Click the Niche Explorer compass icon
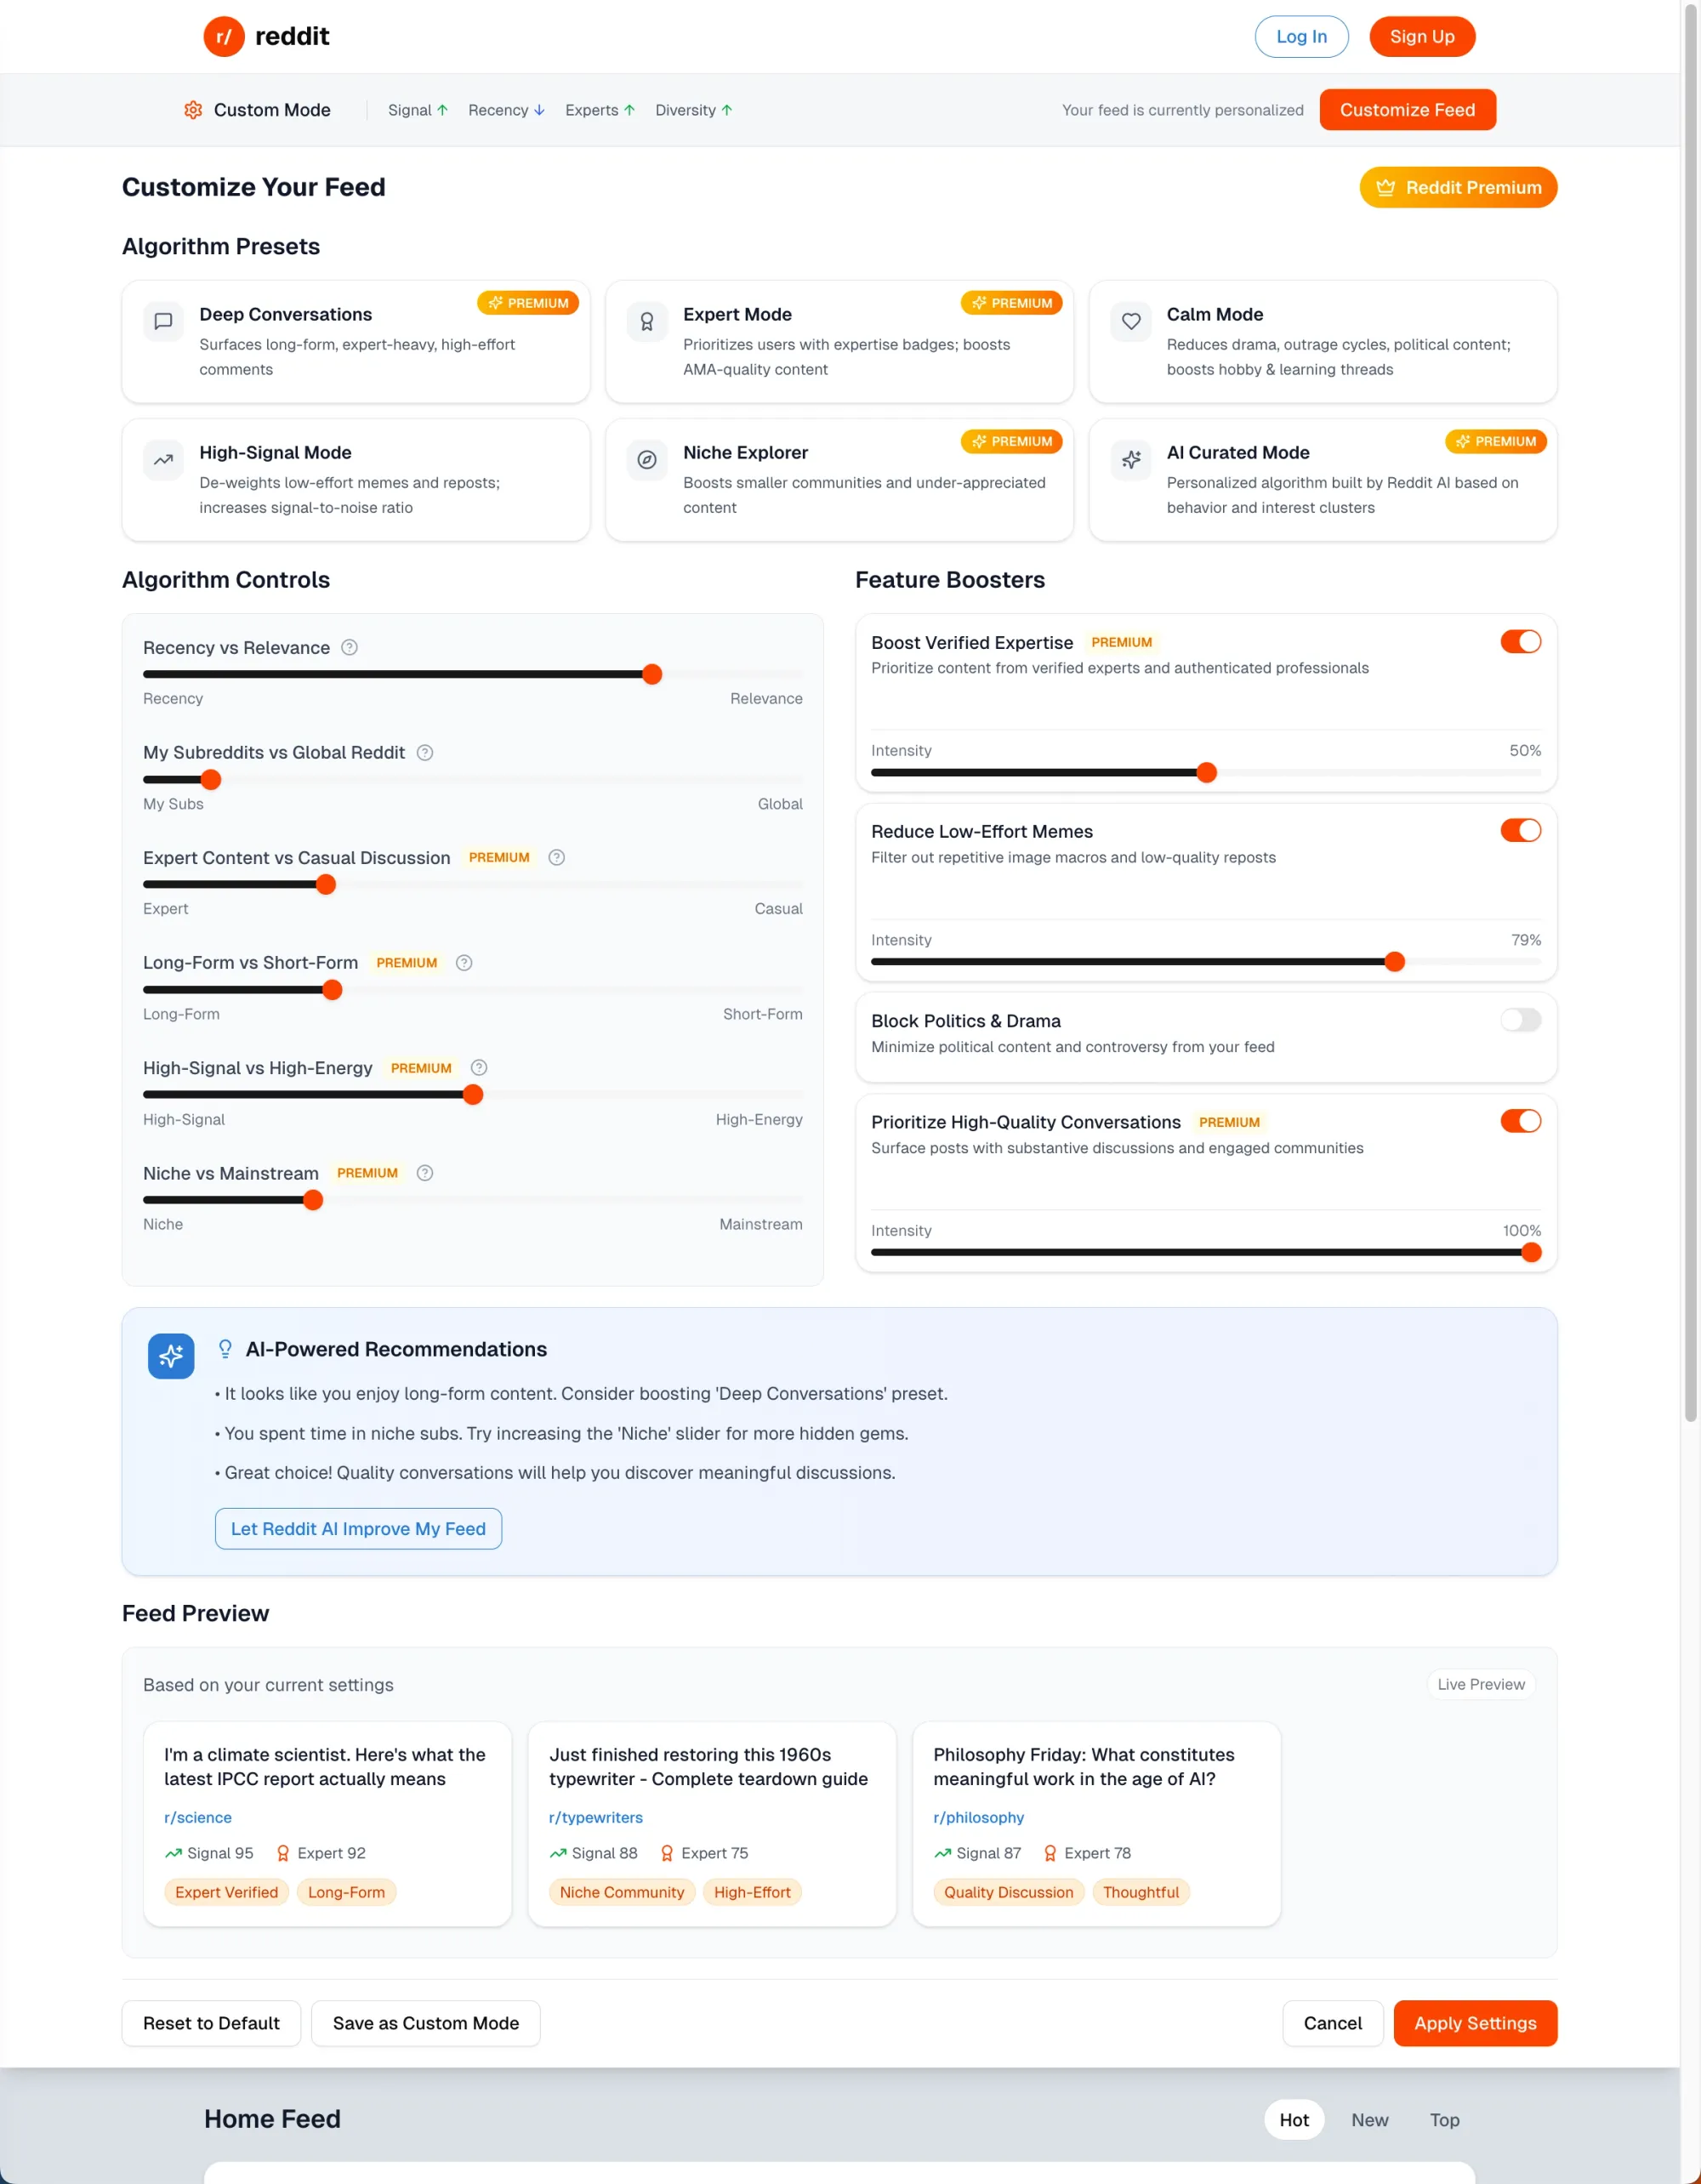This screenshot has width=1701, height=2184. pyautogui.click(x=647, y=460)
